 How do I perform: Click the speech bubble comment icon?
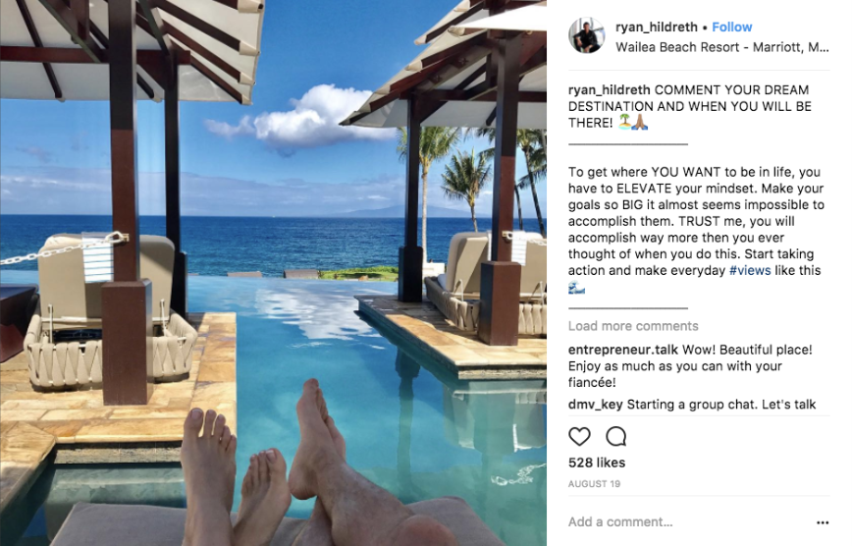tap(616, 436)
